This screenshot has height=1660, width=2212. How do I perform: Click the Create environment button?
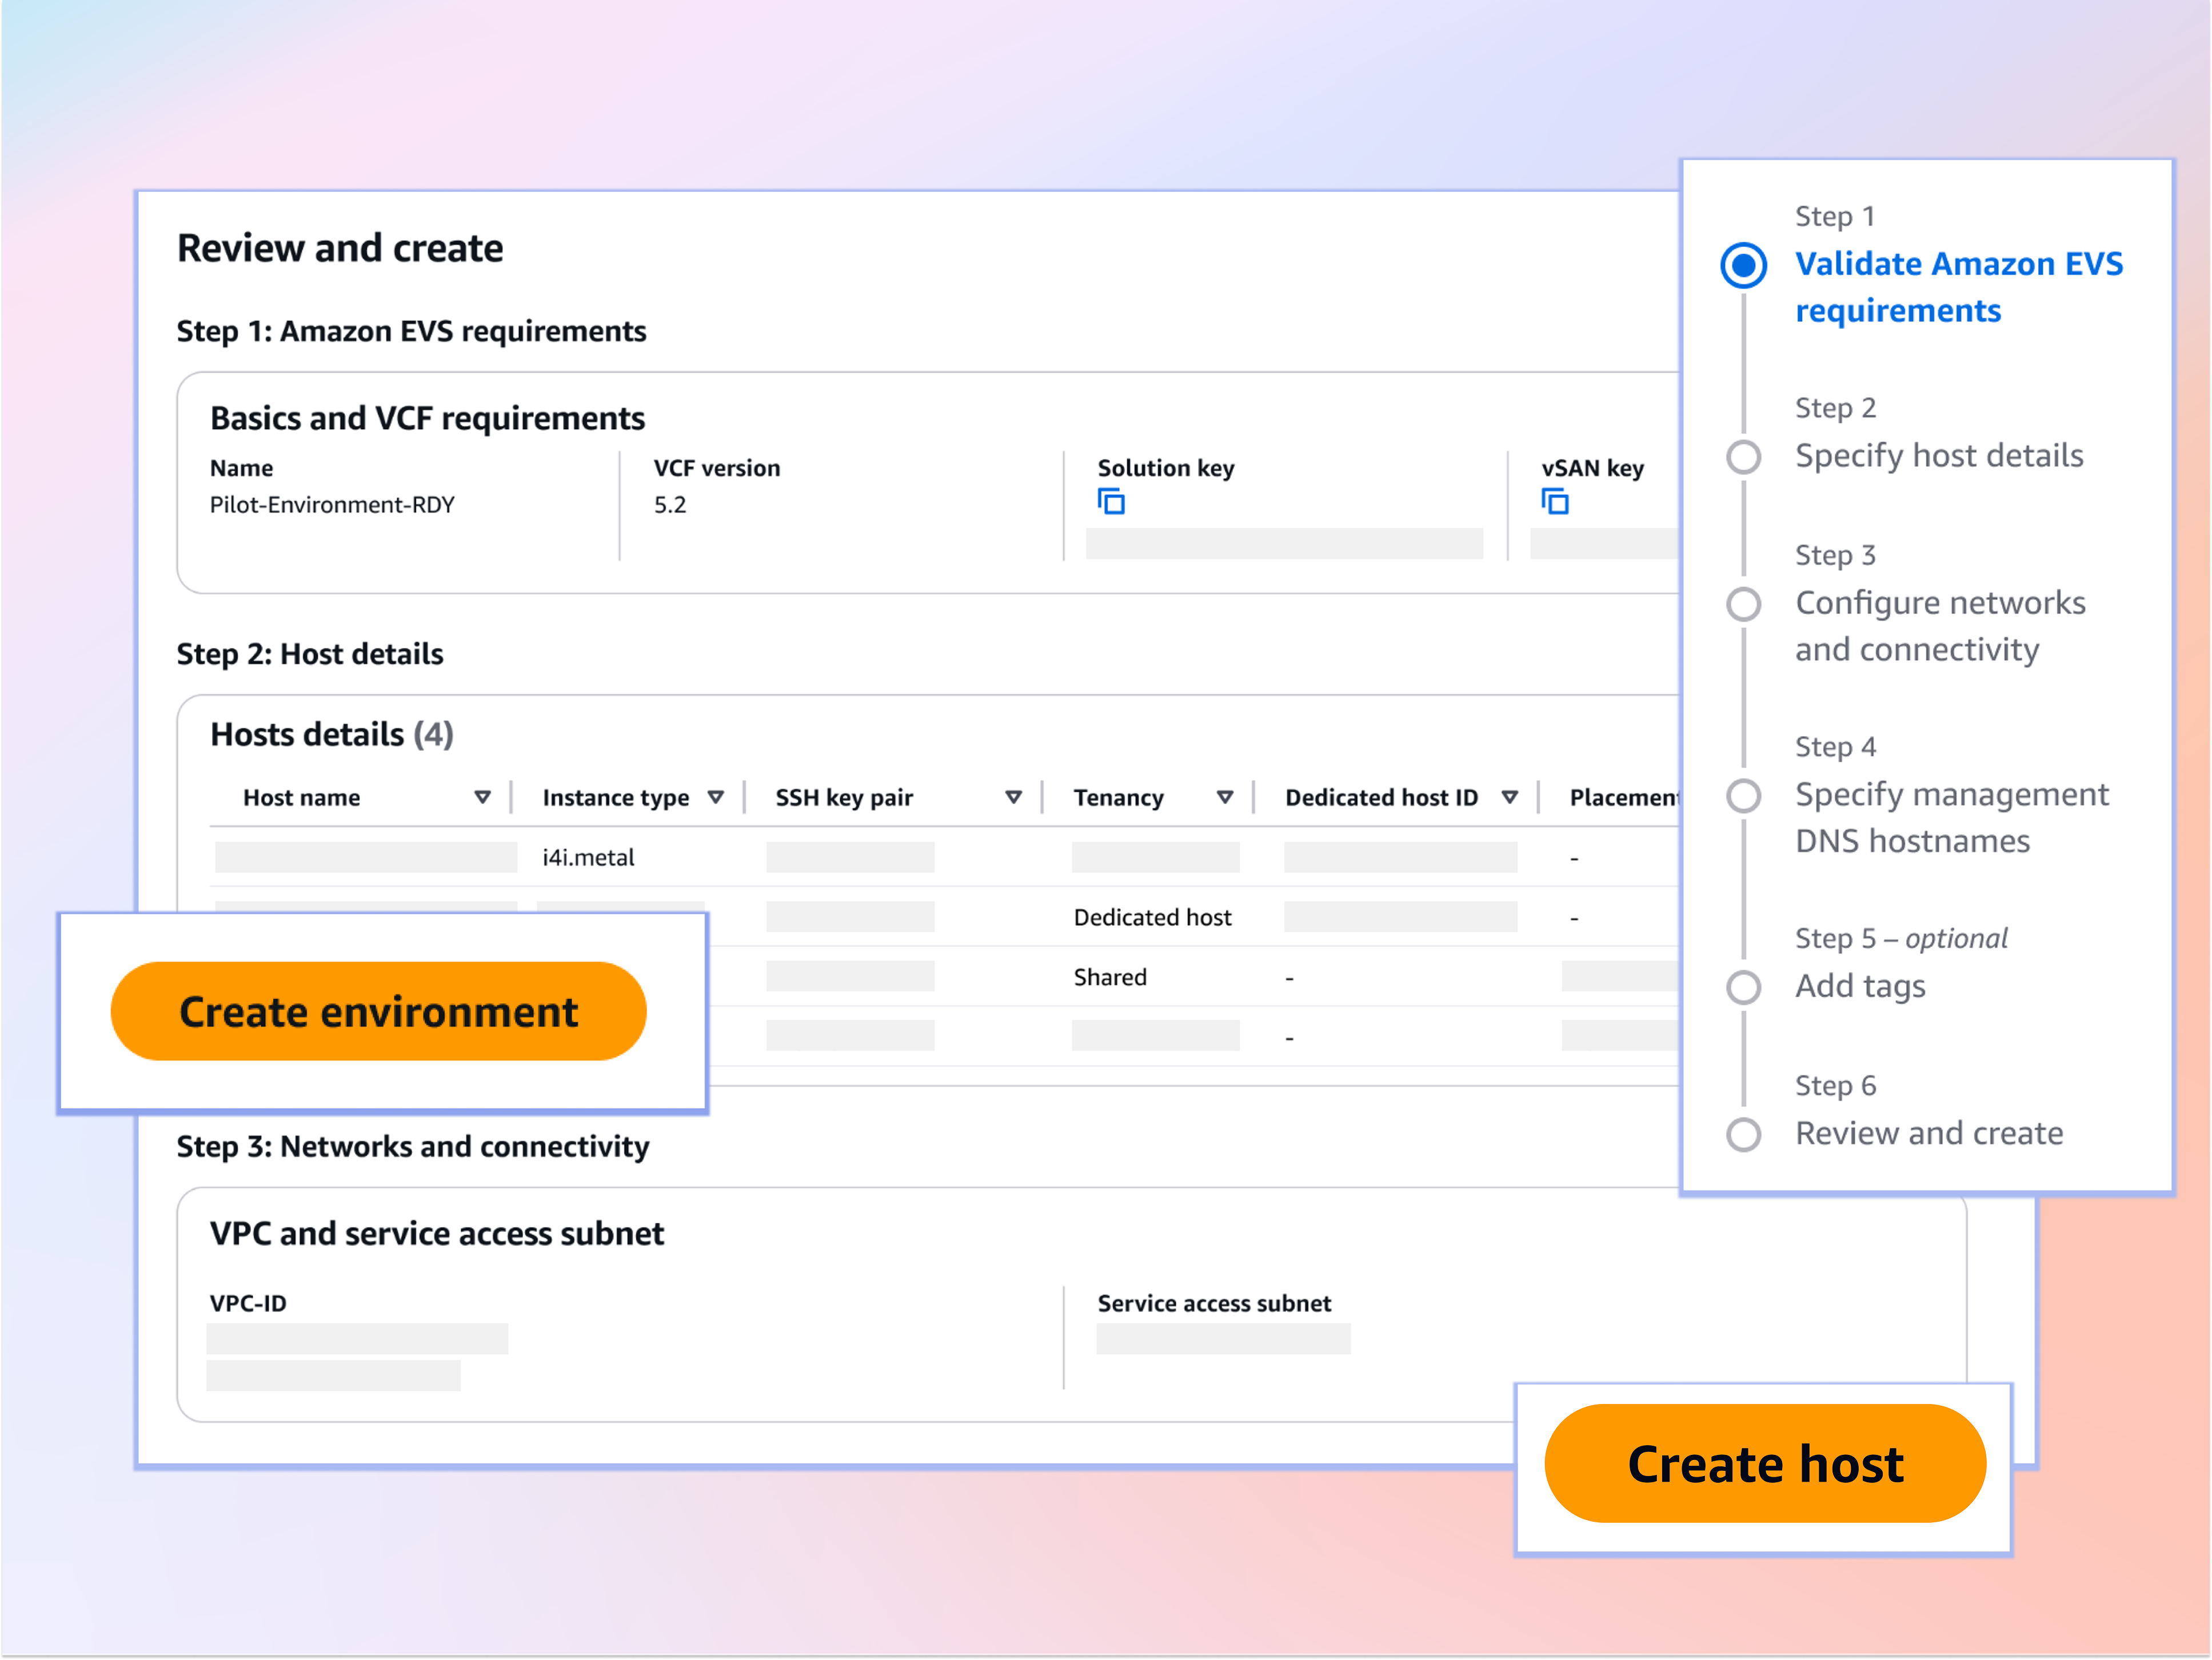(x=378, y=1011)
